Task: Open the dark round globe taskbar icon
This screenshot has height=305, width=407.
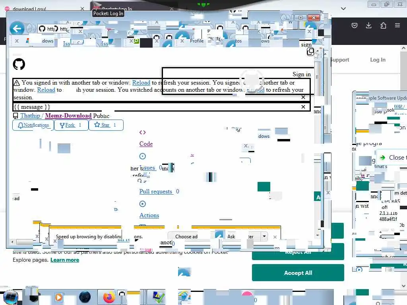Action: coord(85,297)
